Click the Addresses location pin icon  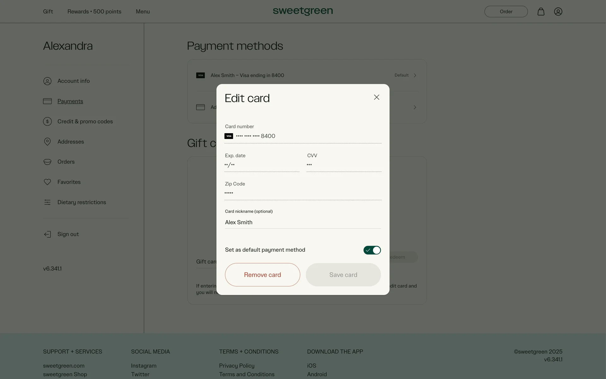[47, 142]
